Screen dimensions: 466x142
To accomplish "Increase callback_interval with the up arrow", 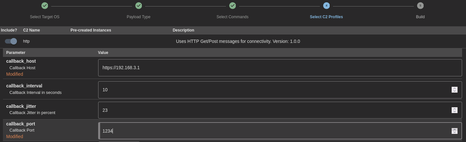I will pyautogui.click(x=455, y=88).
